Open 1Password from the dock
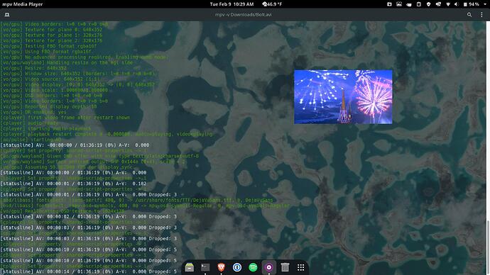Viewport: 490px width, 275px height. [237, 267]
